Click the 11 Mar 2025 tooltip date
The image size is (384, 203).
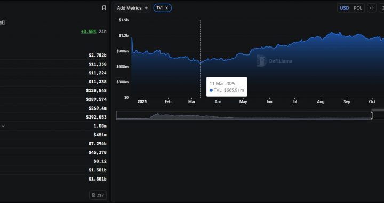click(222, 83)
